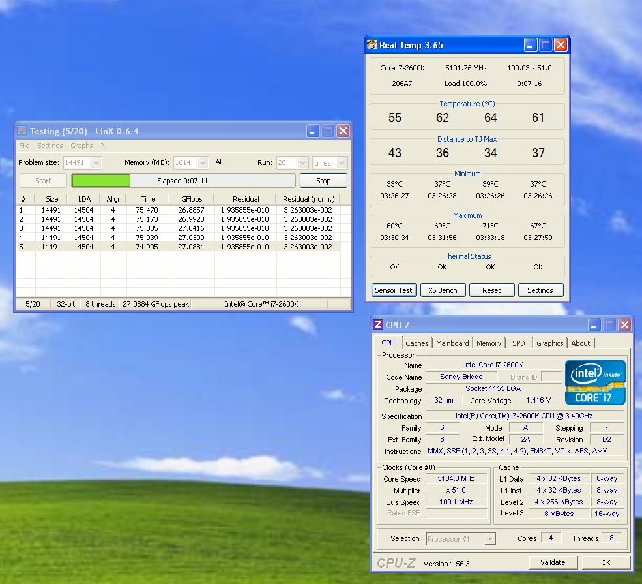Click the Intel Core i7 logo
The width and height of the screenshot is (642, 584).
(x=595, y=382)
